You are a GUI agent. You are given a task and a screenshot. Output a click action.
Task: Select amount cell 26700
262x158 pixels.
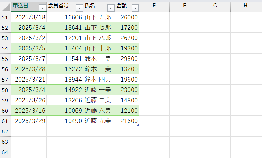point(127,38)
